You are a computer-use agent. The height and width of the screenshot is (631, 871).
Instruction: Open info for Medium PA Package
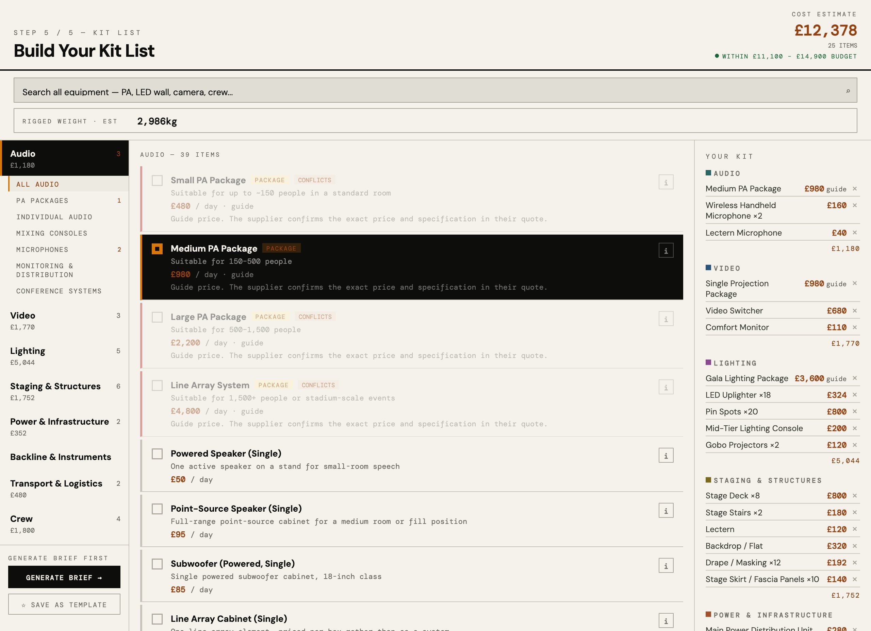coord(666,251)
